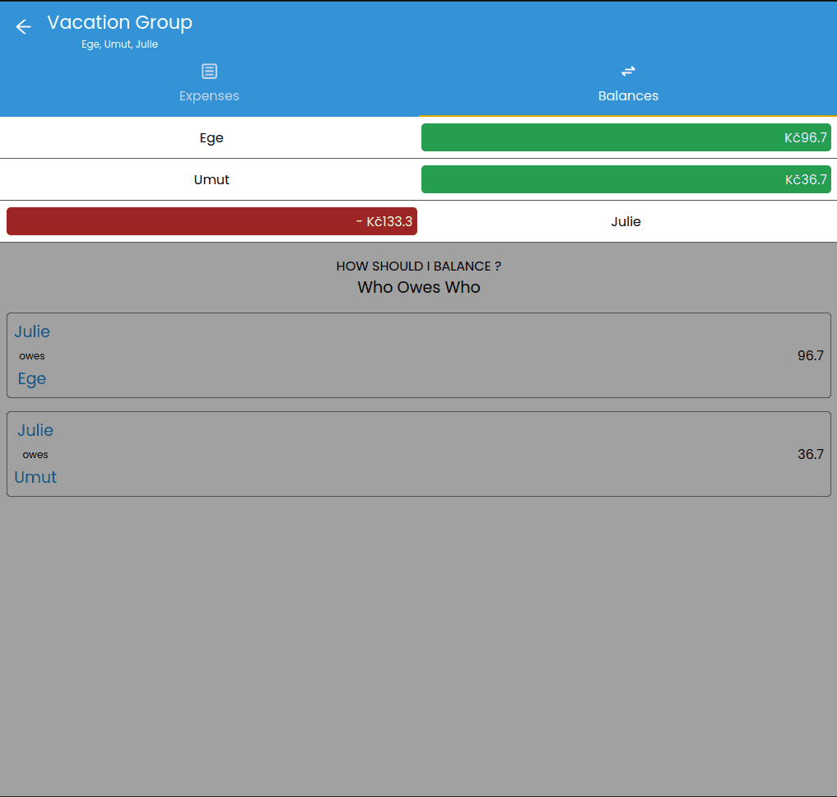Image resolution: width=837 pixels, height=797 pixels.
Task: Select Julie's red negative balance bar
Action: click(x=212, y=221)
